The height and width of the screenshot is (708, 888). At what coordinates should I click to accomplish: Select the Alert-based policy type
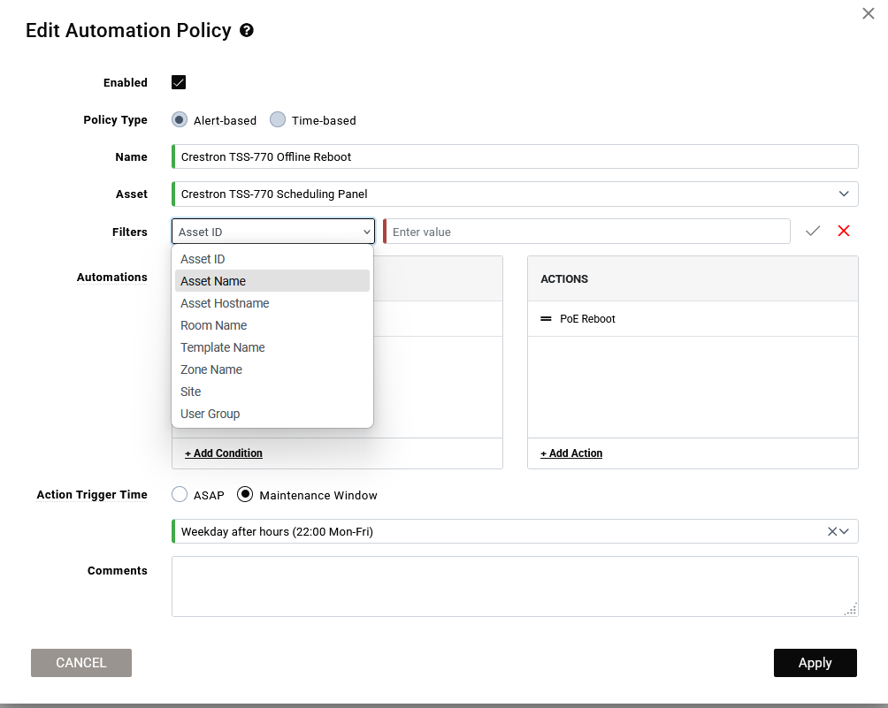pos(180,120)
